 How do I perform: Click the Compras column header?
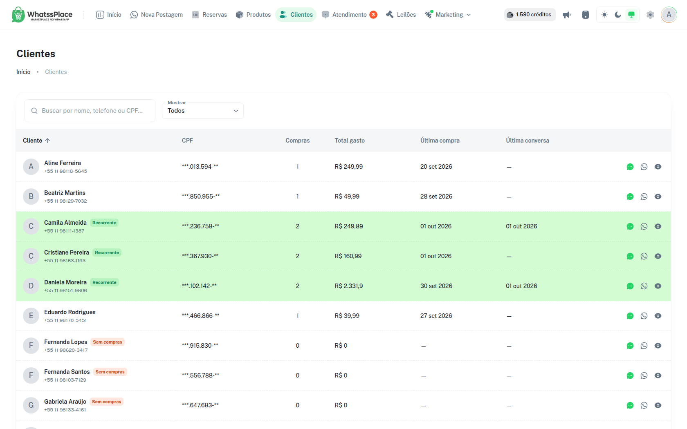coord(298,141)
